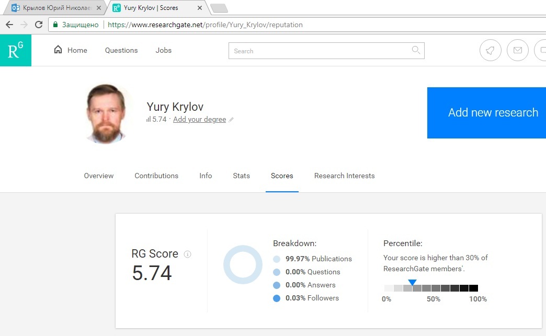This screenshot has height=336, width=546.
Task: Click the RG Score info icon
Action: (188, 254)
